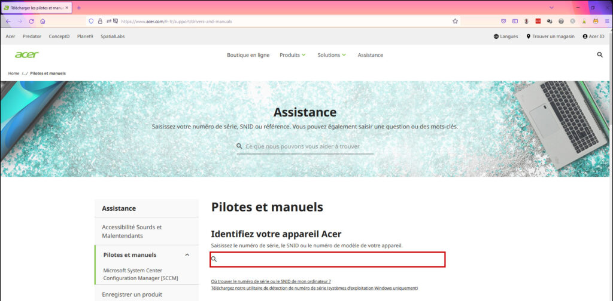Open the browser home page
The image size is (613, 301).
coord(43,21)
